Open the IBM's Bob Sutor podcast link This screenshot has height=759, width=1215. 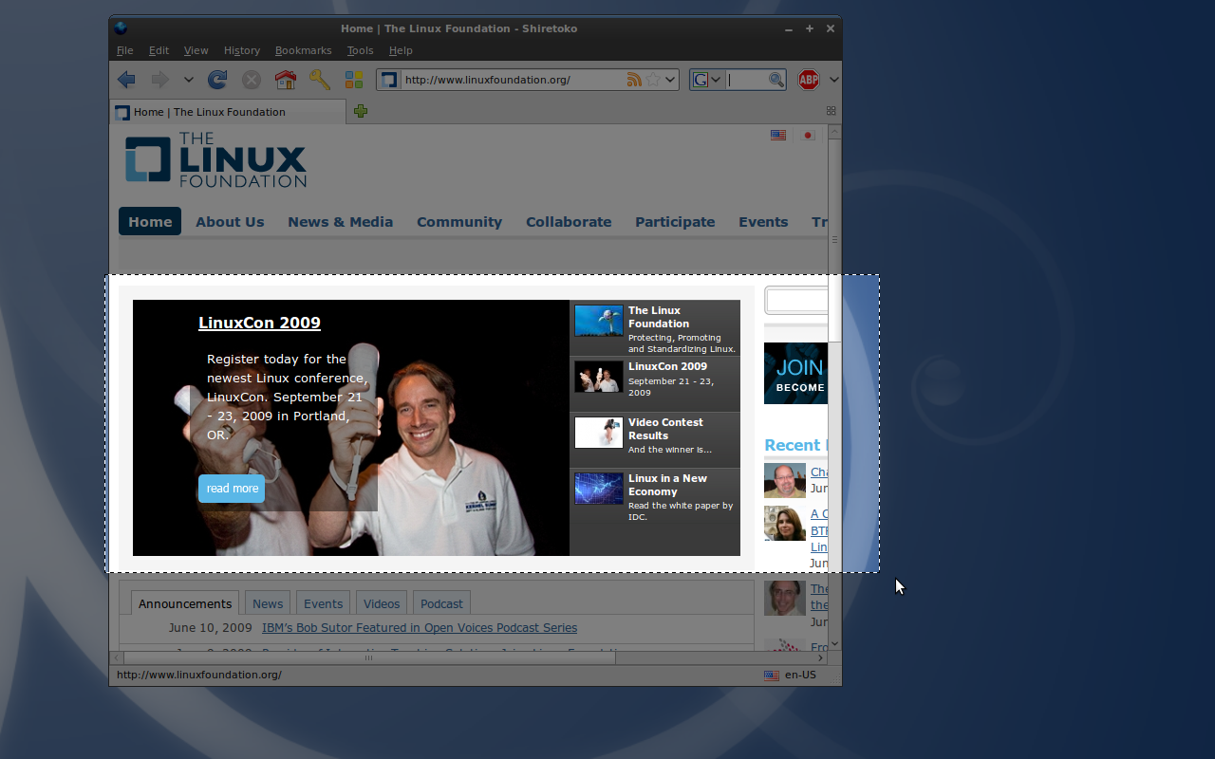(419, 628)
